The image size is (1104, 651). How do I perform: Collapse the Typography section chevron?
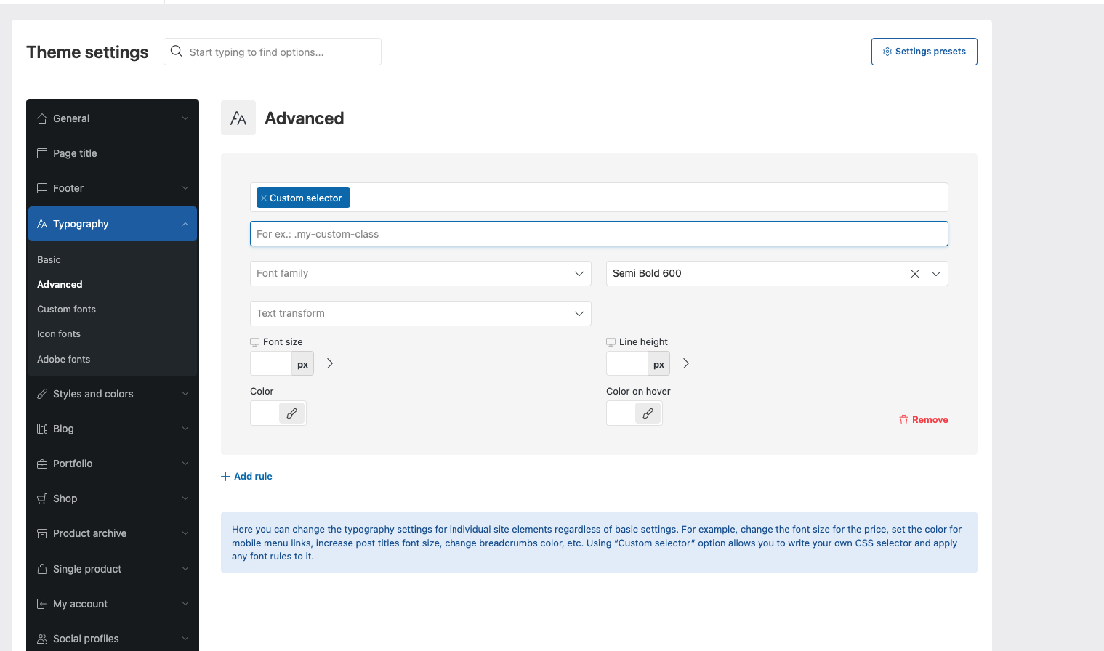pyautogui.click(x=185, y=225)
